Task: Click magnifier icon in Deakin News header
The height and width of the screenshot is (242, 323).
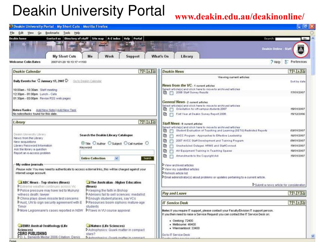Action: pyautogui.click(x=294, y=71)
